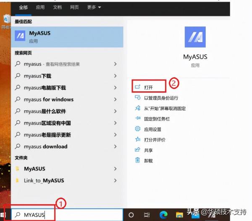Click the myasus区域没有中国 web suggestion

click(x=47, y=123)
